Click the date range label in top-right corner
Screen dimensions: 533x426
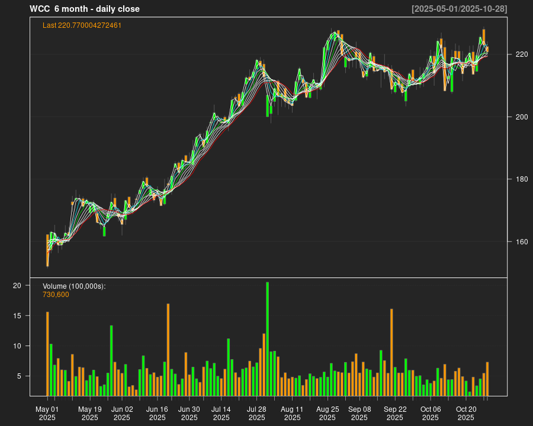459,9
